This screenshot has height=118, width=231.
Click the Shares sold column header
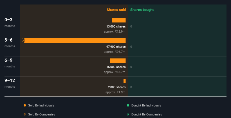pos(116,10)
